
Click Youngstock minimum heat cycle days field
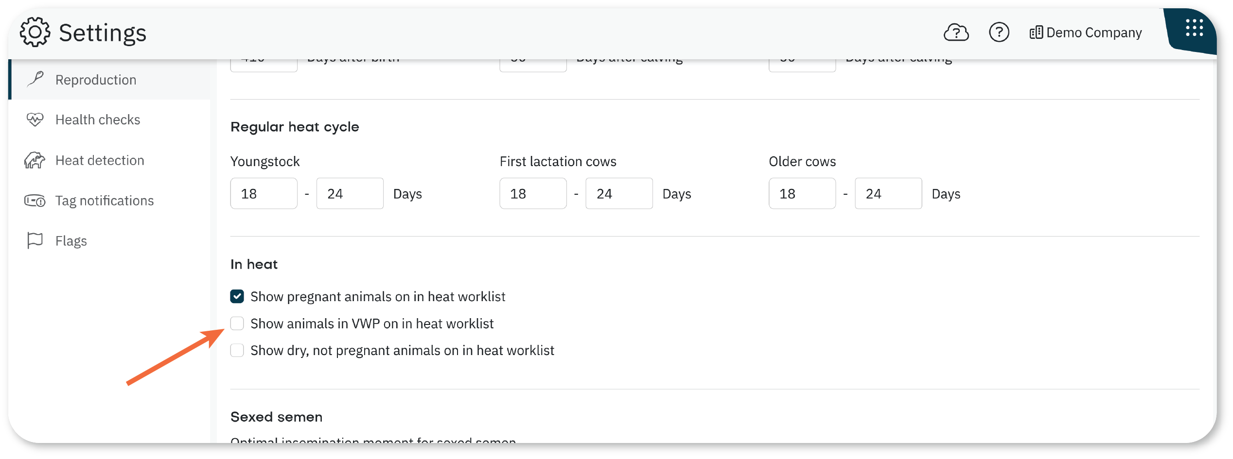[x=264, y=194]
